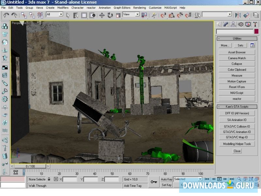Play the animation
261x196 pixels.
coord(219,179)
